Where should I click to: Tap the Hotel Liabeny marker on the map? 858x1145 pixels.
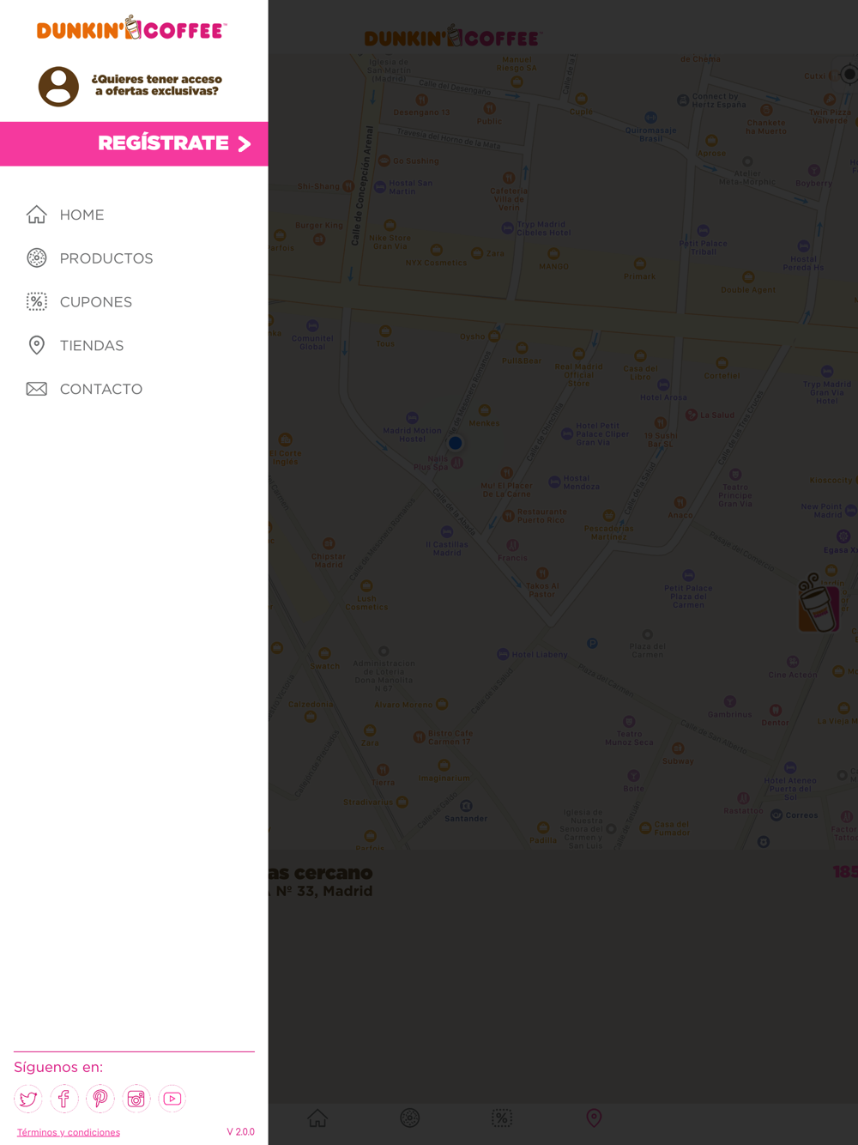[503, 654]
